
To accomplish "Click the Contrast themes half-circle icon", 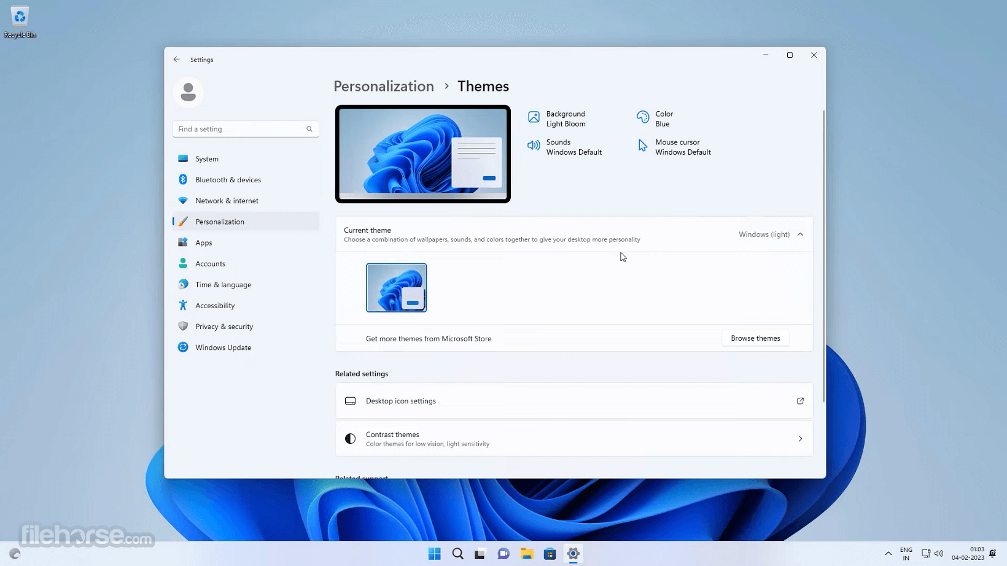I will point(350,438).
